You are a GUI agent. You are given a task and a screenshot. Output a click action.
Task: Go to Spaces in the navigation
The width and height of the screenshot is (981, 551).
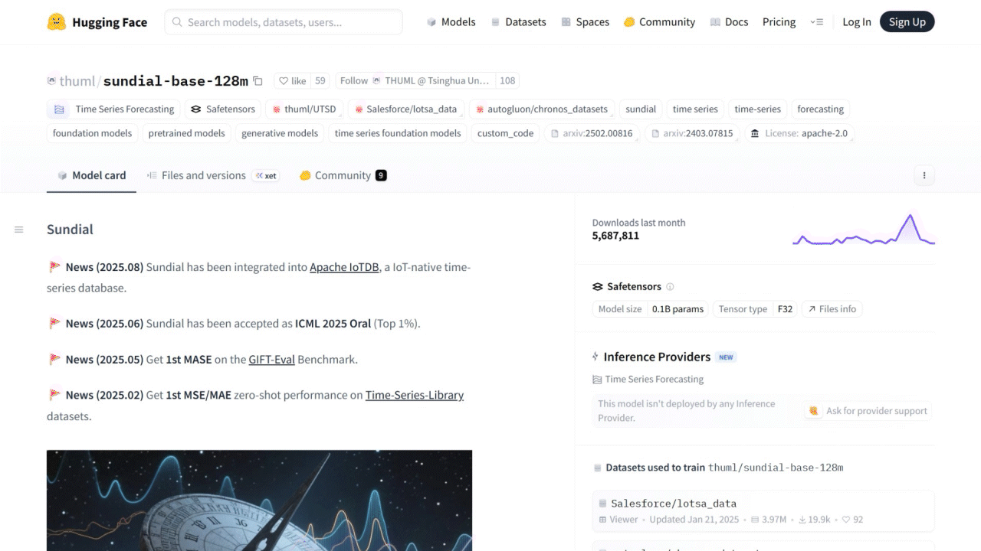pos(585,22)
